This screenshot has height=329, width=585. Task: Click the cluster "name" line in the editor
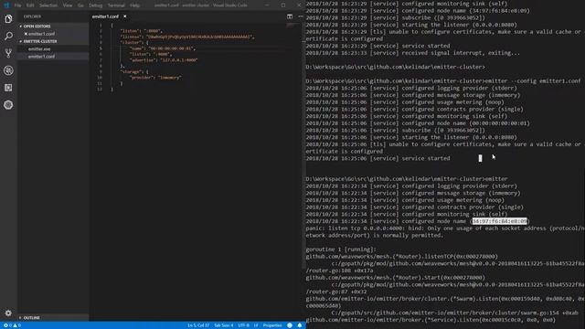(x=163, y=48)
